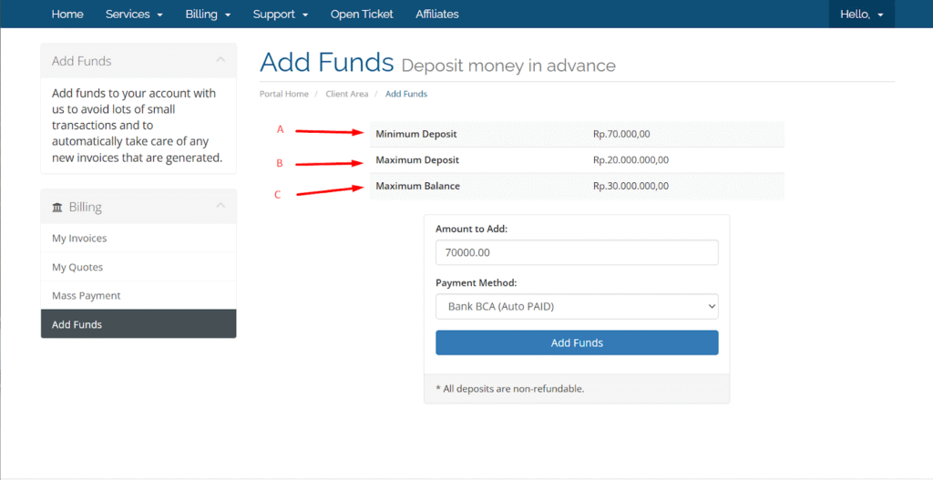Click the bank icon beside Billing

(x=57, y=208)
